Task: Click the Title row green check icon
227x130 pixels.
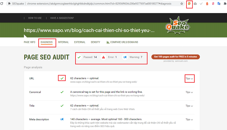Action: coord(62,106)
